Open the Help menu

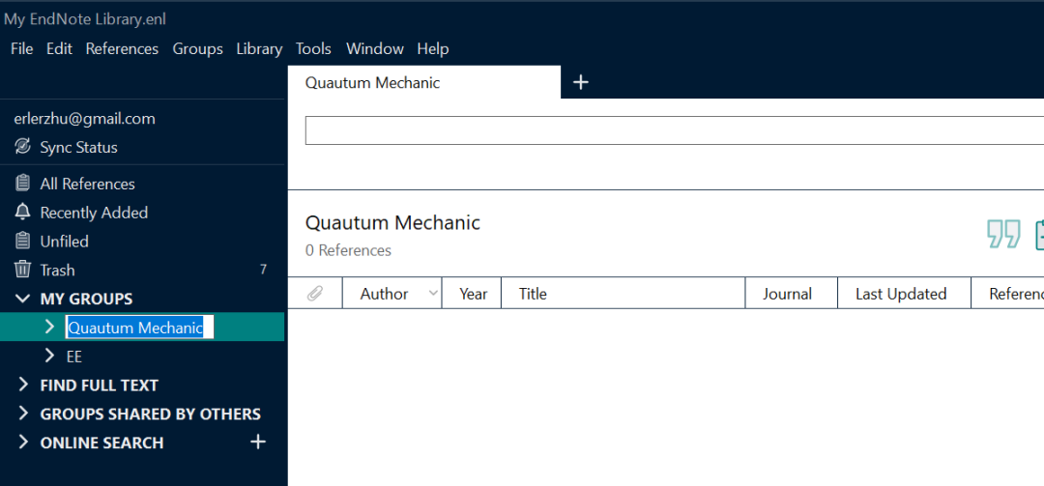(433, 48)
